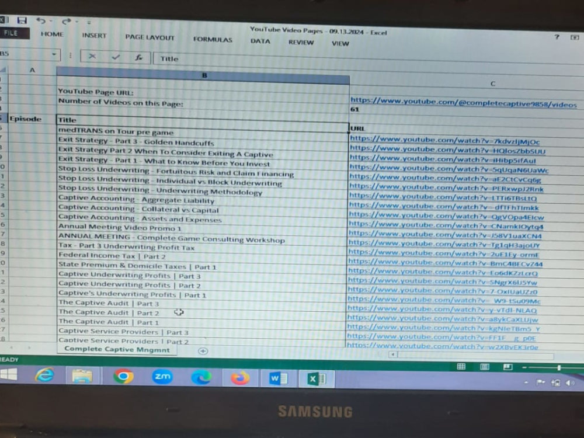Viewport: 584px width, 438px height.
Task: Open Insert Function fx icon
Action: [139, 58]
